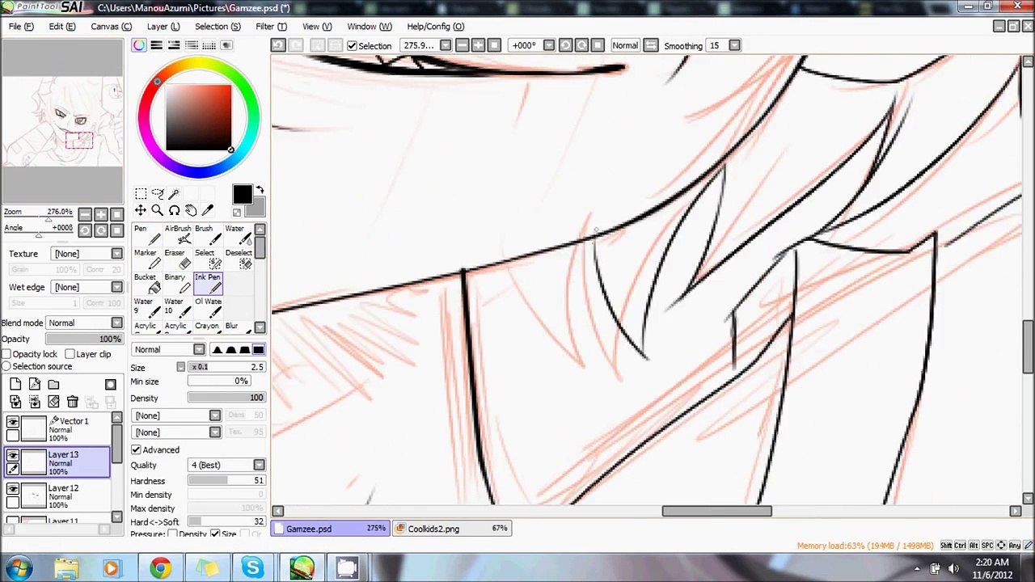Select the Ink Pen tool

(x=208, y=284)
